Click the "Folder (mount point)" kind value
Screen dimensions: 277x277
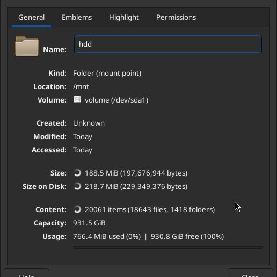107,74
